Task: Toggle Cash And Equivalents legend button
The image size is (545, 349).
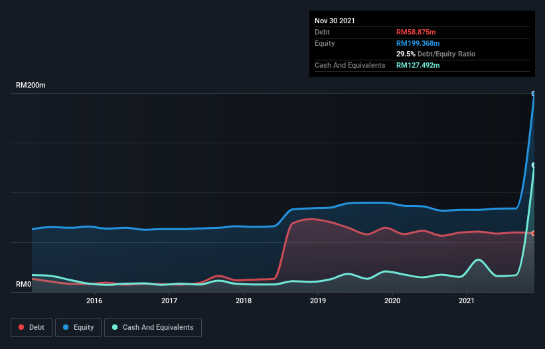Action: point(153,328)
